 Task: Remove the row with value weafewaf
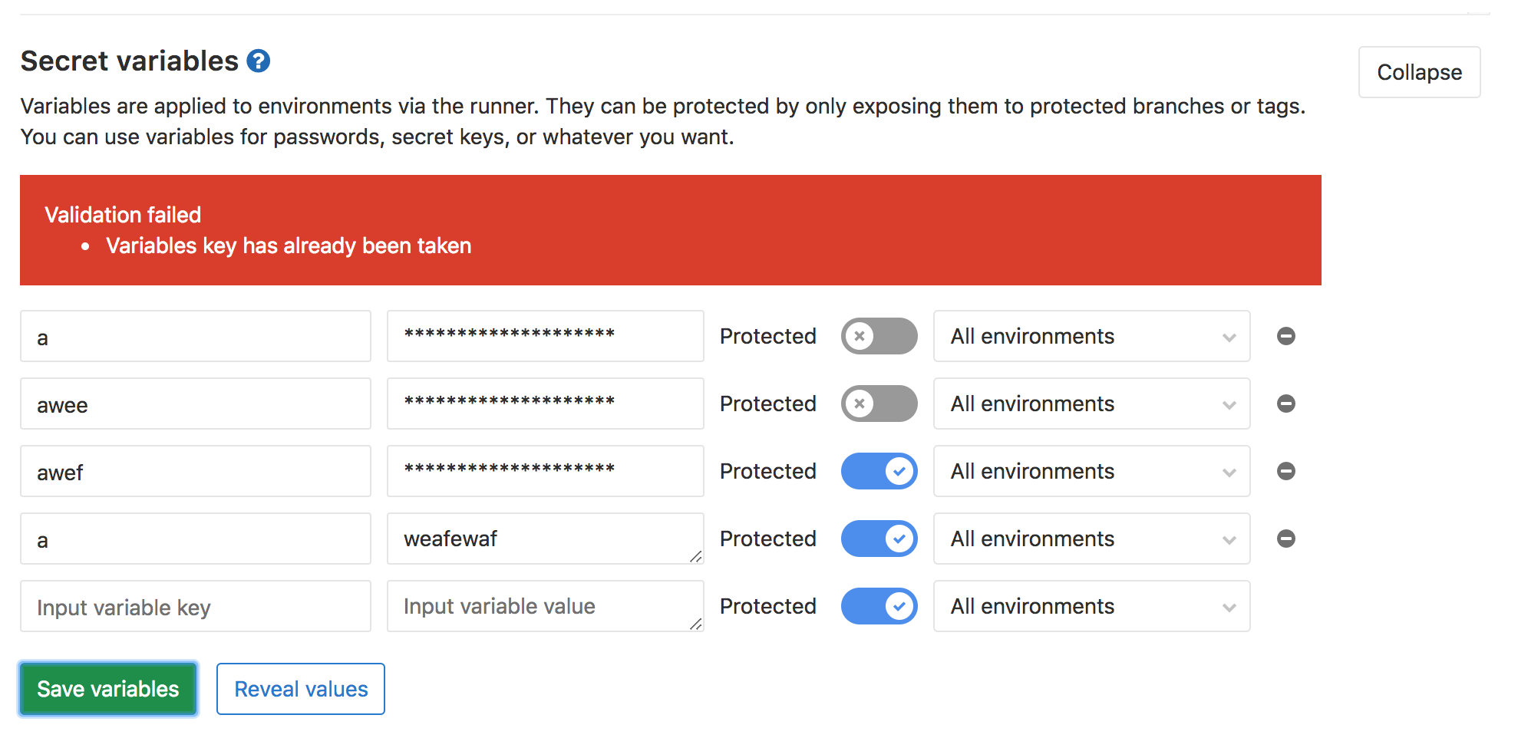pos(1286,539)
